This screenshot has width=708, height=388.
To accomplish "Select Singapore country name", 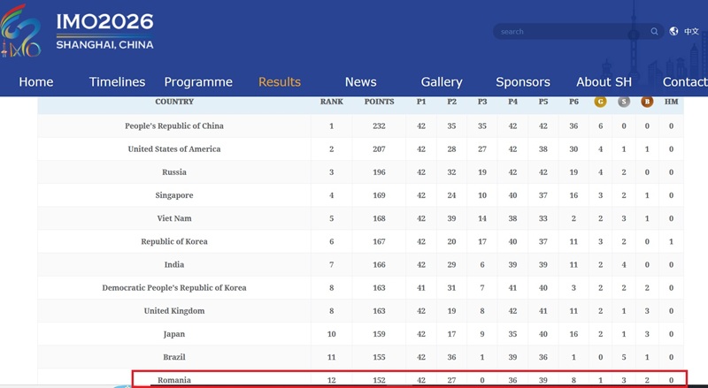I will tap(174, 195).
